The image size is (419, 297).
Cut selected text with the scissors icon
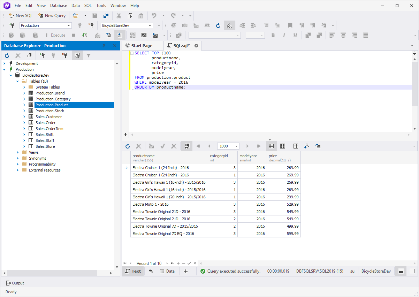tap(119, 16)
